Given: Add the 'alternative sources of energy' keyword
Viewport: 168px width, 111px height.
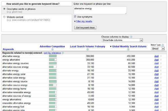Looking at the screenshot, I should (x=157, y=96).
